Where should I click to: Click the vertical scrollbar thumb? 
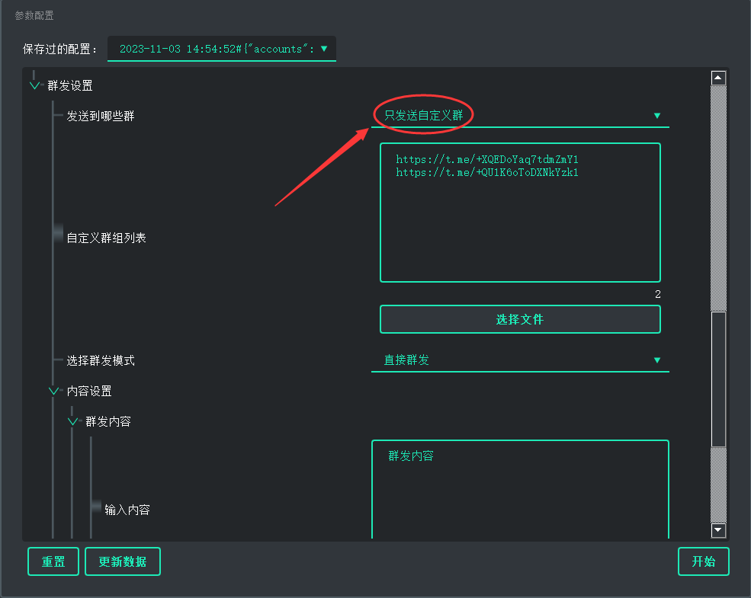coord(717,378)
